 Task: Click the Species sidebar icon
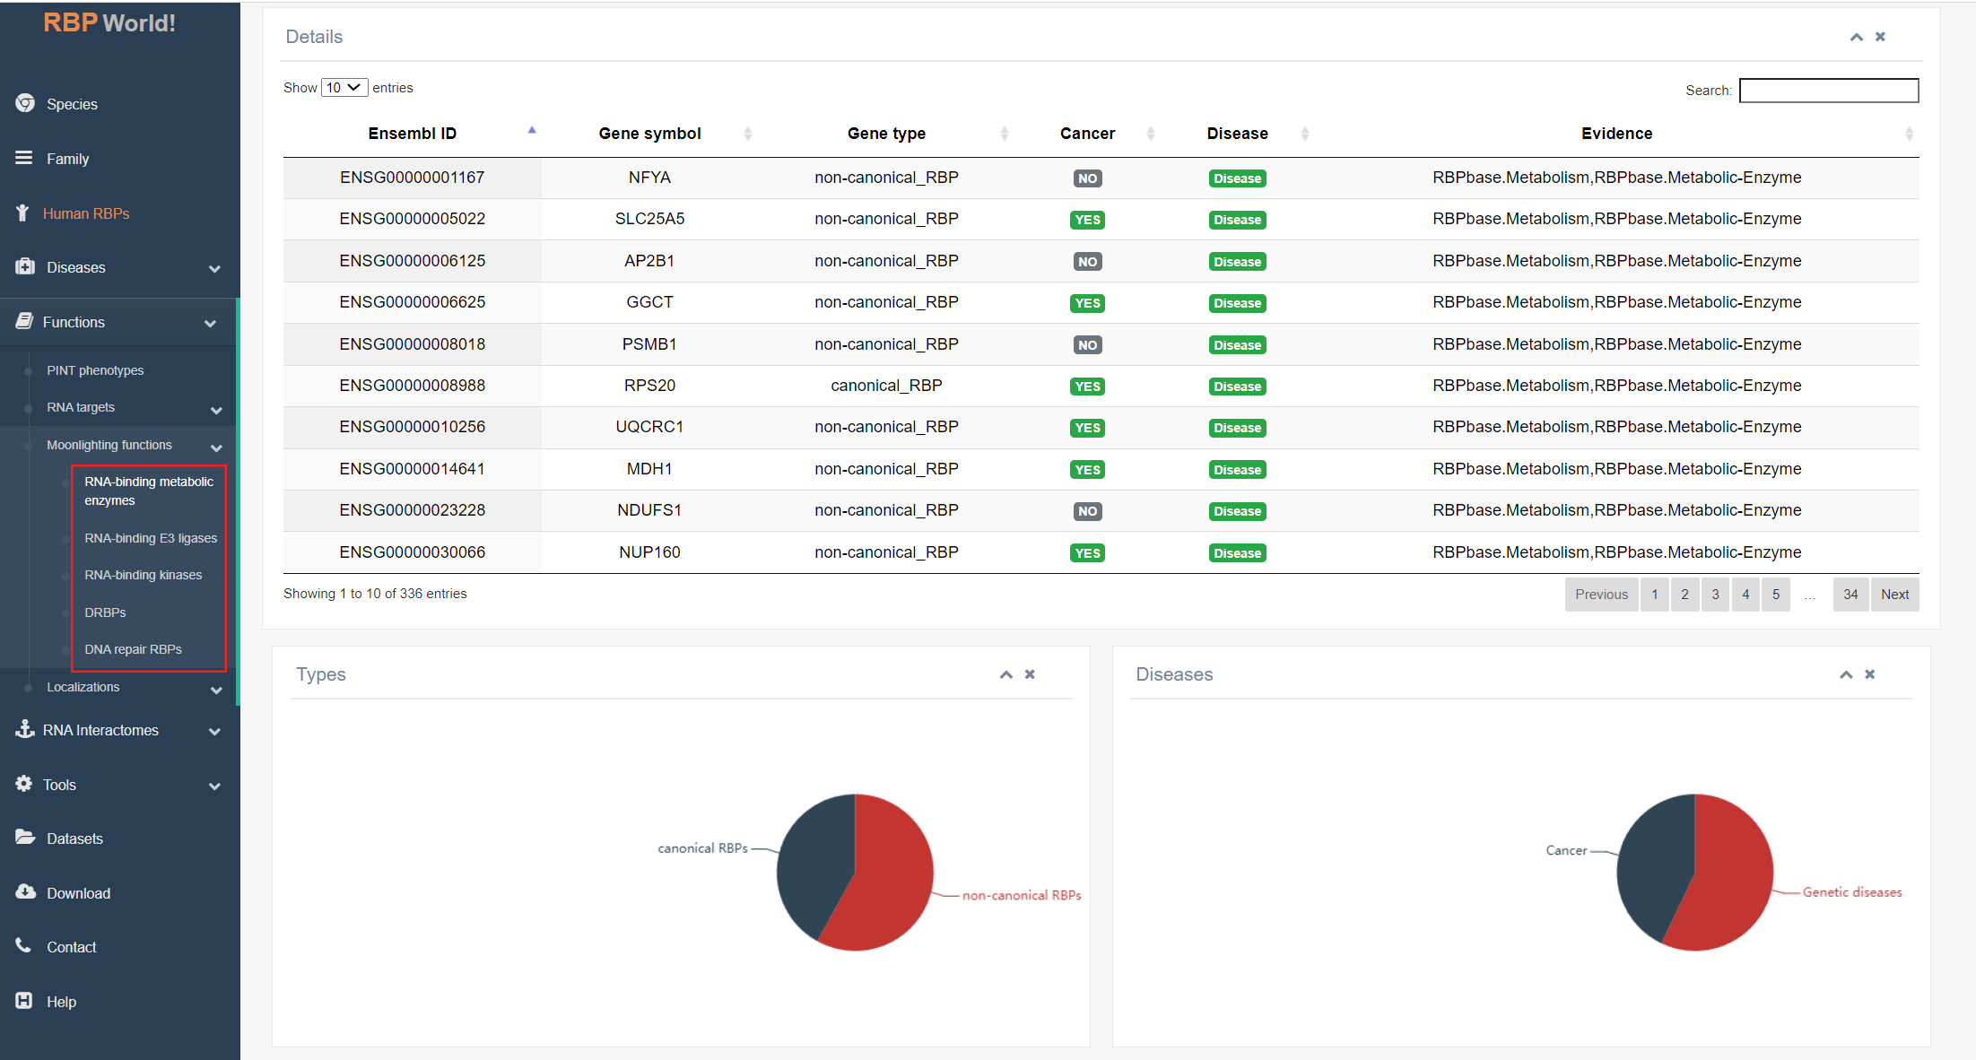coord(25,103)
